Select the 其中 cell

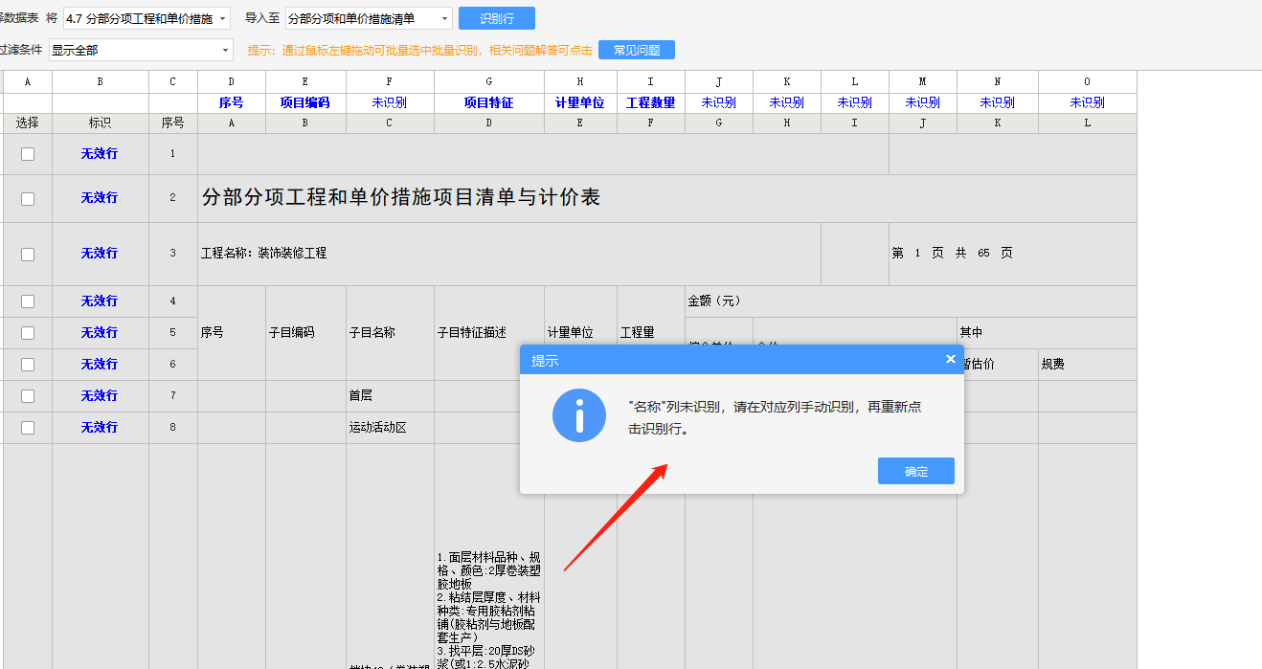coord(1047,333)
